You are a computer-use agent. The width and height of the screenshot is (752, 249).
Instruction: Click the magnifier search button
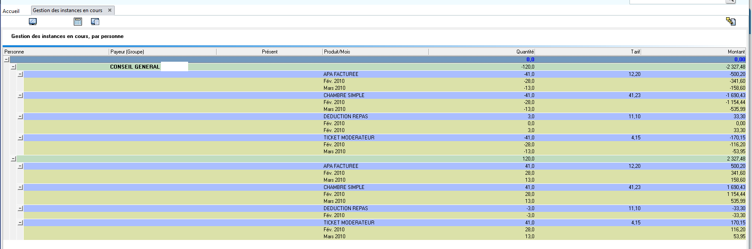tap(730, 1)
